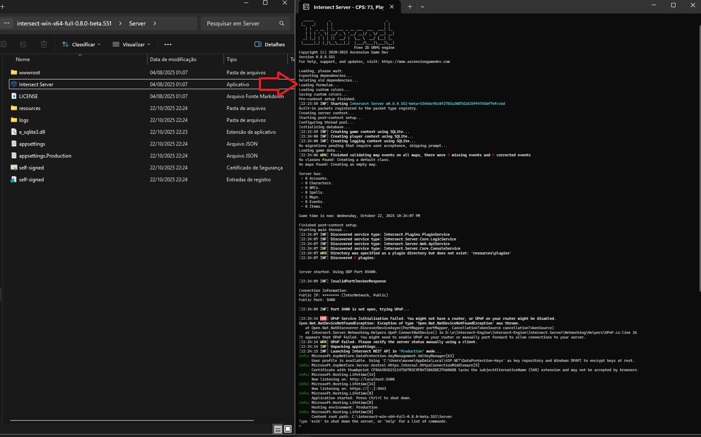This screenshot has width=701, height=437.
Task: Select the wwwroot folder icon
Action: point(14,73)
